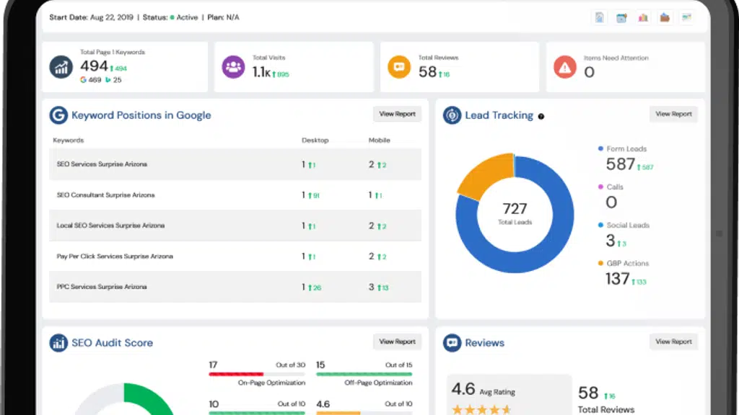Click the 1.1K Total Visits value
This screenshot has width=739, height=415.
[261, 72]
